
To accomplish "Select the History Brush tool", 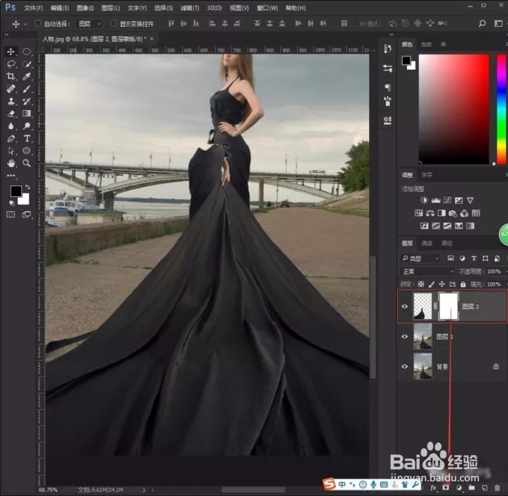I will (27, 101).
